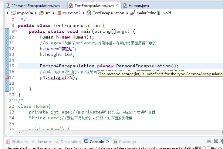Viewport: 223px width, 149px height.
Task: Click the Terminate button in Console toolbar
Action: [209, 141]
